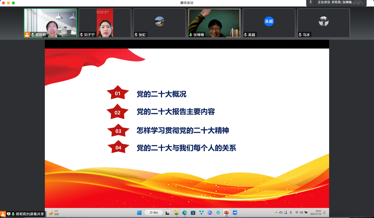Click the Tencent Meeting icon in the taskbar
The width and height of the screenshot is (374, 218).
[235, 212]
